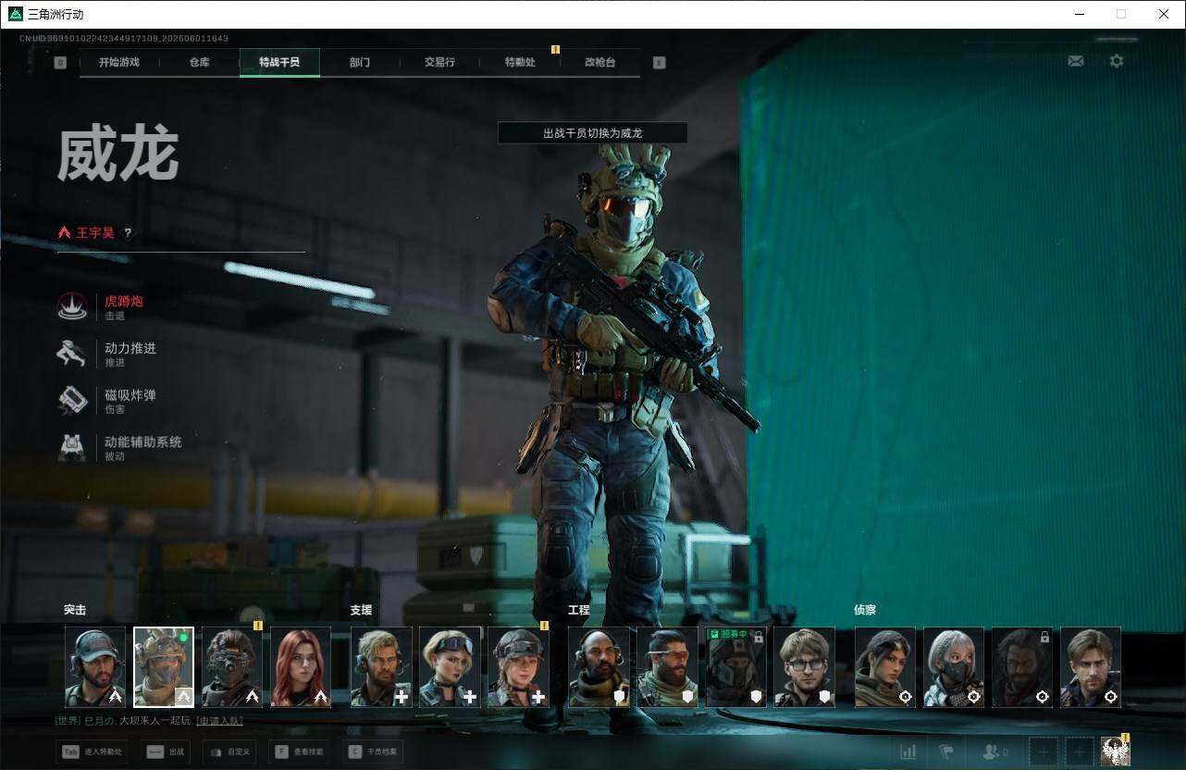Screen dimensions: 1186x770
Task: Click the 工程 category label
Action: point(579,610)
